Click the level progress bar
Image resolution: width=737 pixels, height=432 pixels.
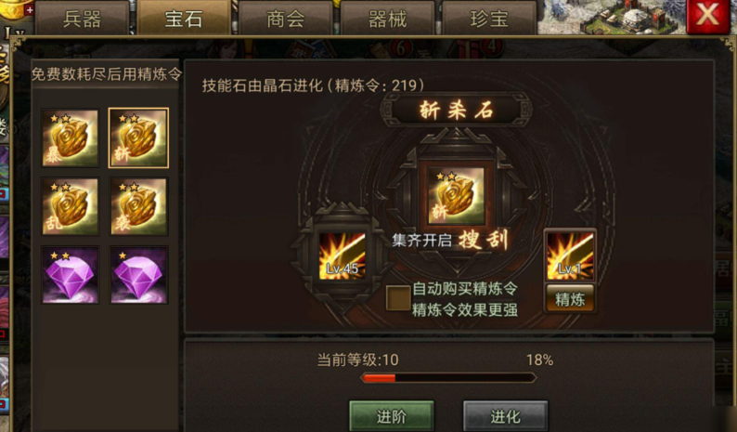[448, 377]
